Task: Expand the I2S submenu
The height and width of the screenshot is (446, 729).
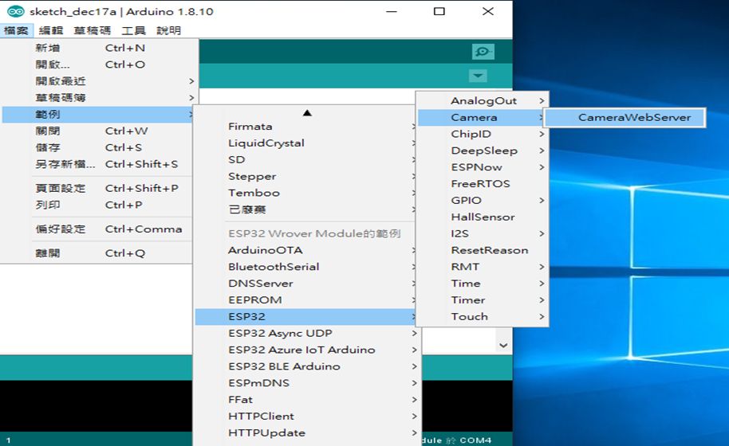Action: tap(482, 234)
